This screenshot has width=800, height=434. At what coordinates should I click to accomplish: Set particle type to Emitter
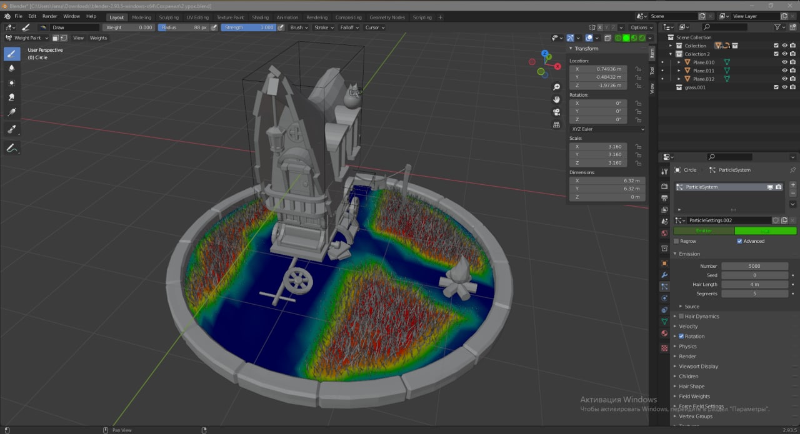[x=704, y=231]
